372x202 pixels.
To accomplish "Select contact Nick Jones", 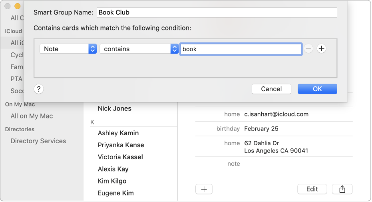I will click(x=115, y=108).
